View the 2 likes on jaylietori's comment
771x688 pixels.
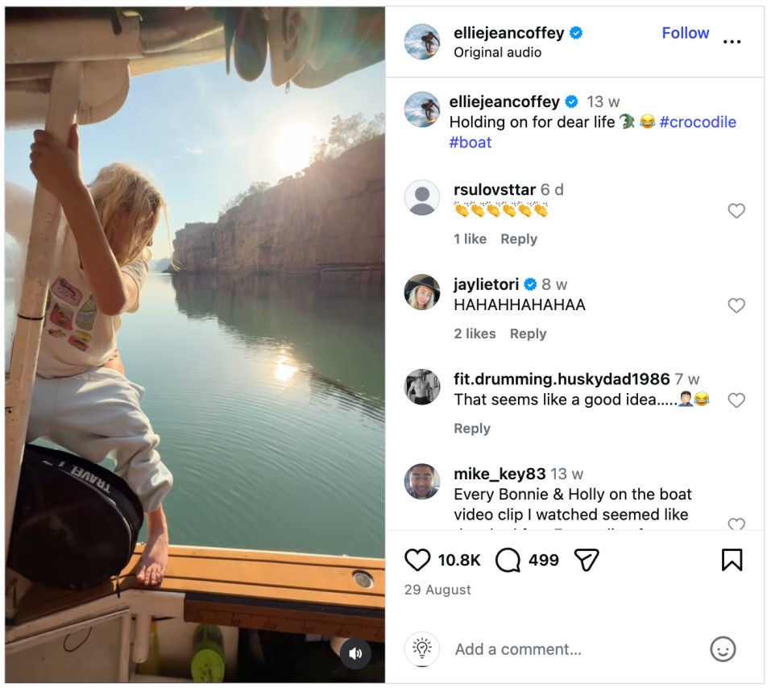coord(475,334)
